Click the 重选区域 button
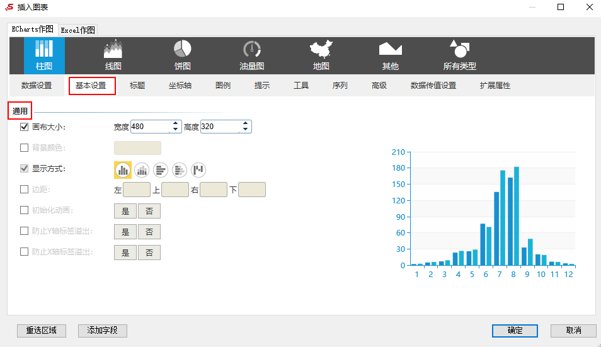This screenshot has height=347, width=601. (42, 331)
